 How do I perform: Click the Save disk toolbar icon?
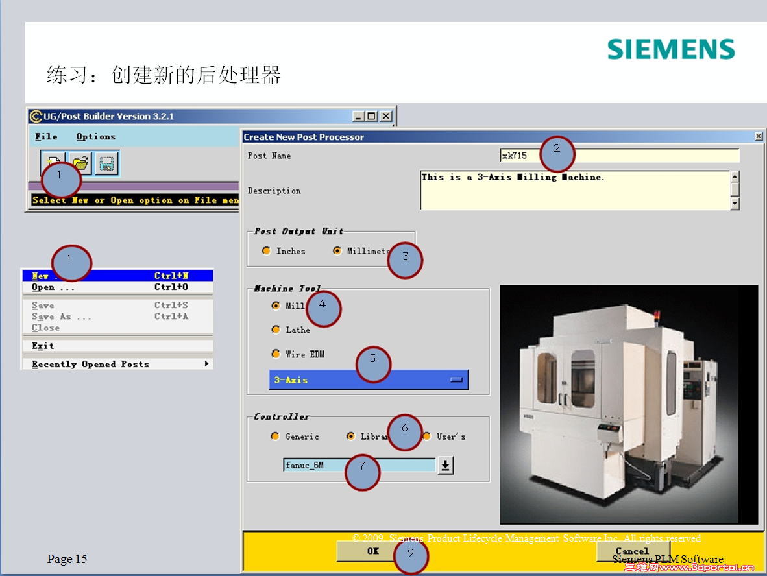106,163
